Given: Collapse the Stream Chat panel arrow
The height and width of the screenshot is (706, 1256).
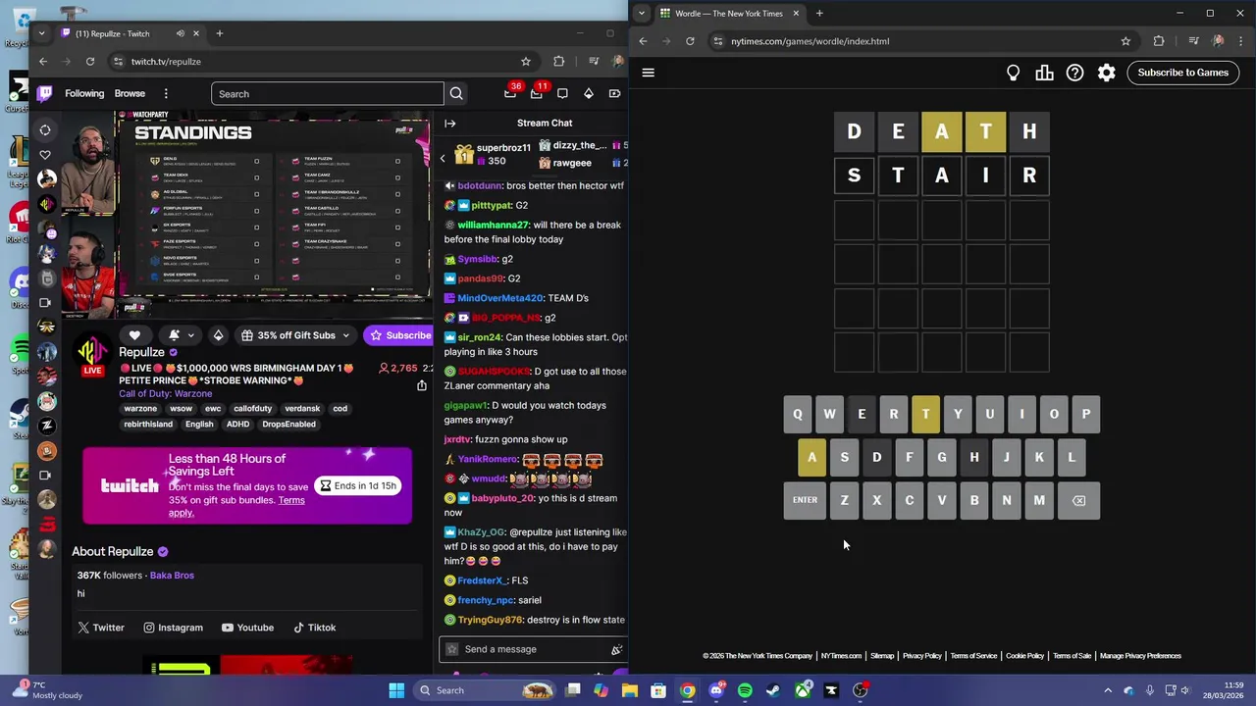Looking at the screenshot, I should click(x=449, y=124).
